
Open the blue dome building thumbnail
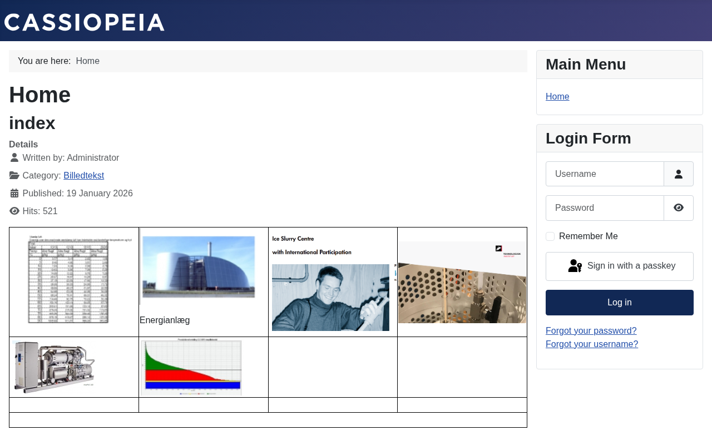[199, 267]
